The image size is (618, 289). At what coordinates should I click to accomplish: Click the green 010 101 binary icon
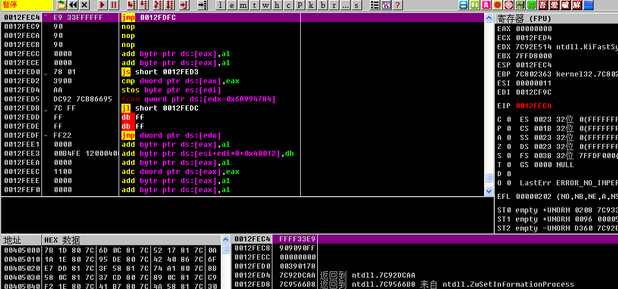click(x=520, y=5)
